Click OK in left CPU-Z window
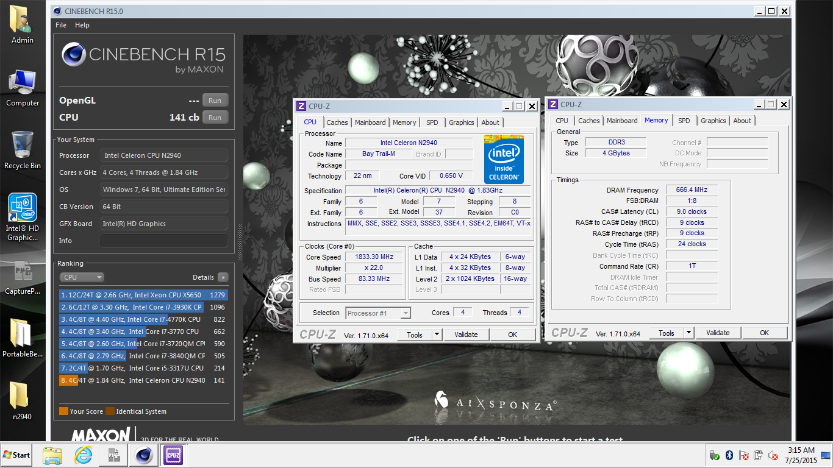Viewport: 833px width, 468px height. click(x=512, y=335)
